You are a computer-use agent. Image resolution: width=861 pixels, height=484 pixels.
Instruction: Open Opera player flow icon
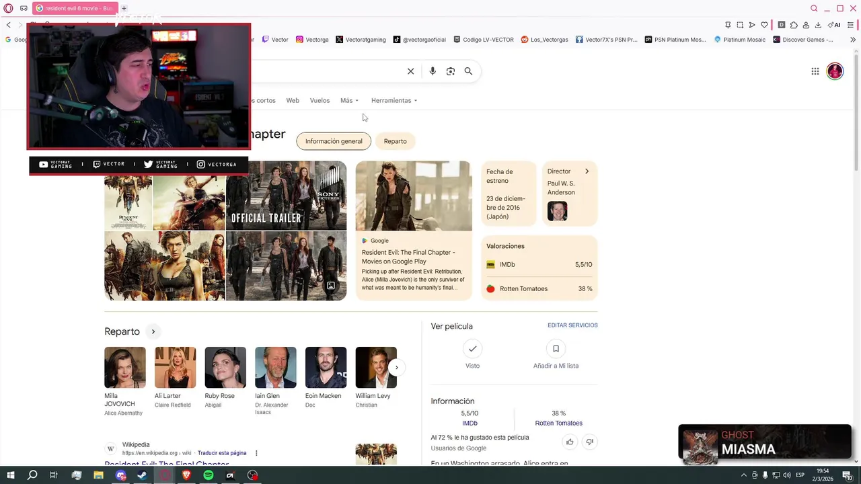[x=752, y=25]
